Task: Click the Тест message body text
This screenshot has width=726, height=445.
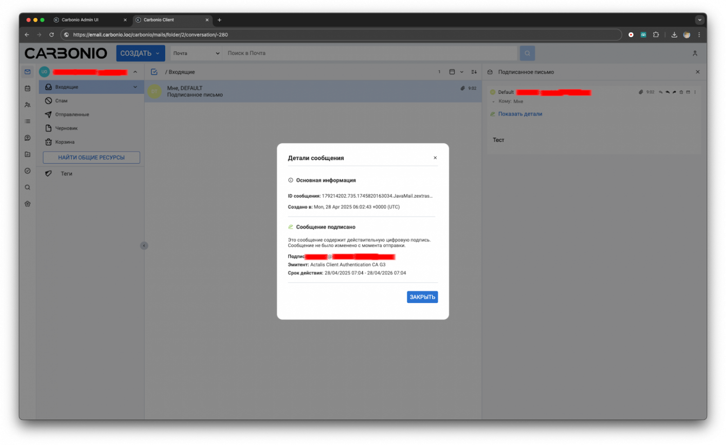Action: click(x=498, y=140)
